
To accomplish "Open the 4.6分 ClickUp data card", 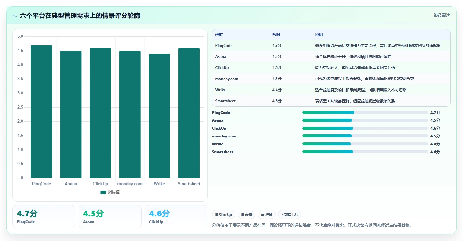I will click(x=176, y=217).
